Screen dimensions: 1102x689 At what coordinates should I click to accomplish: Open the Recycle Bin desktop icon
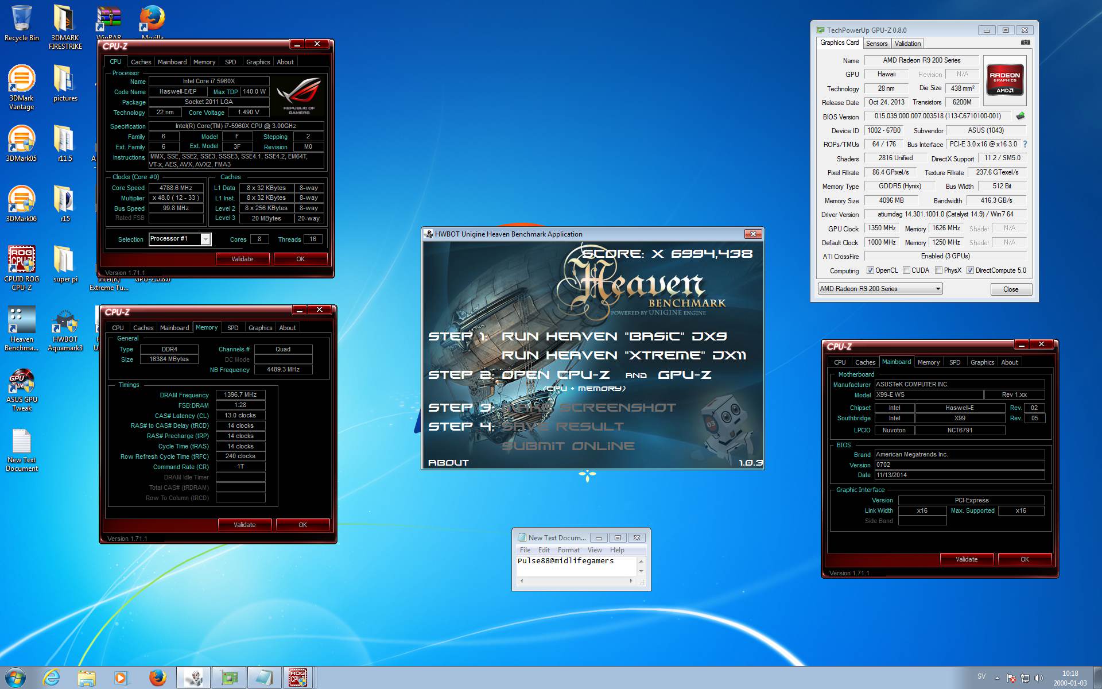click(22, 23)
